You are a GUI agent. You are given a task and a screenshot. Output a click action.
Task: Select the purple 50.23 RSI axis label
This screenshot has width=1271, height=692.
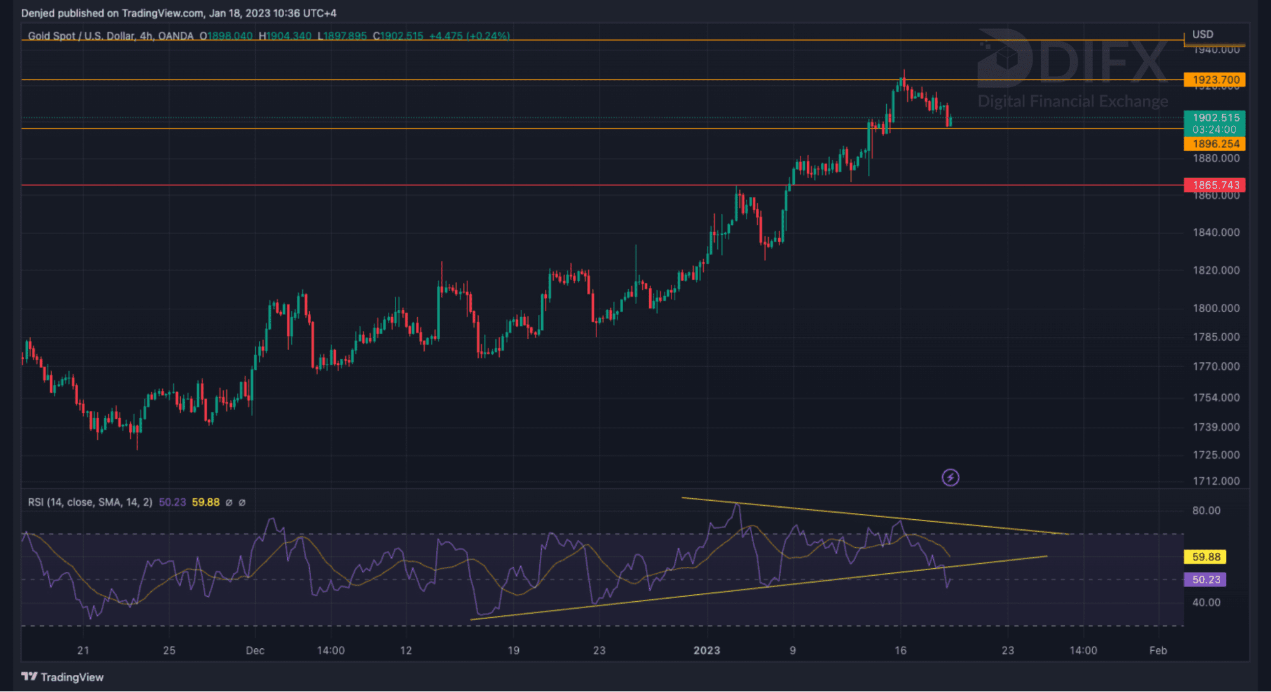coord(1205,580)
